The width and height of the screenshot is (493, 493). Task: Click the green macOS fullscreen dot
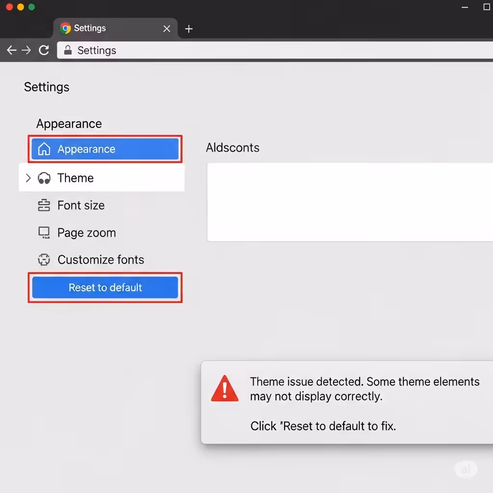pyautogui.click(x=31, y=7)
